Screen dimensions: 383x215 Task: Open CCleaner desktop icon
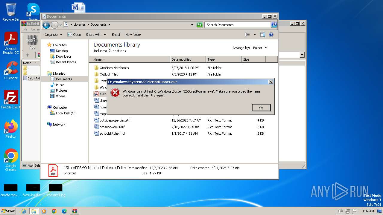pos(11,70)
